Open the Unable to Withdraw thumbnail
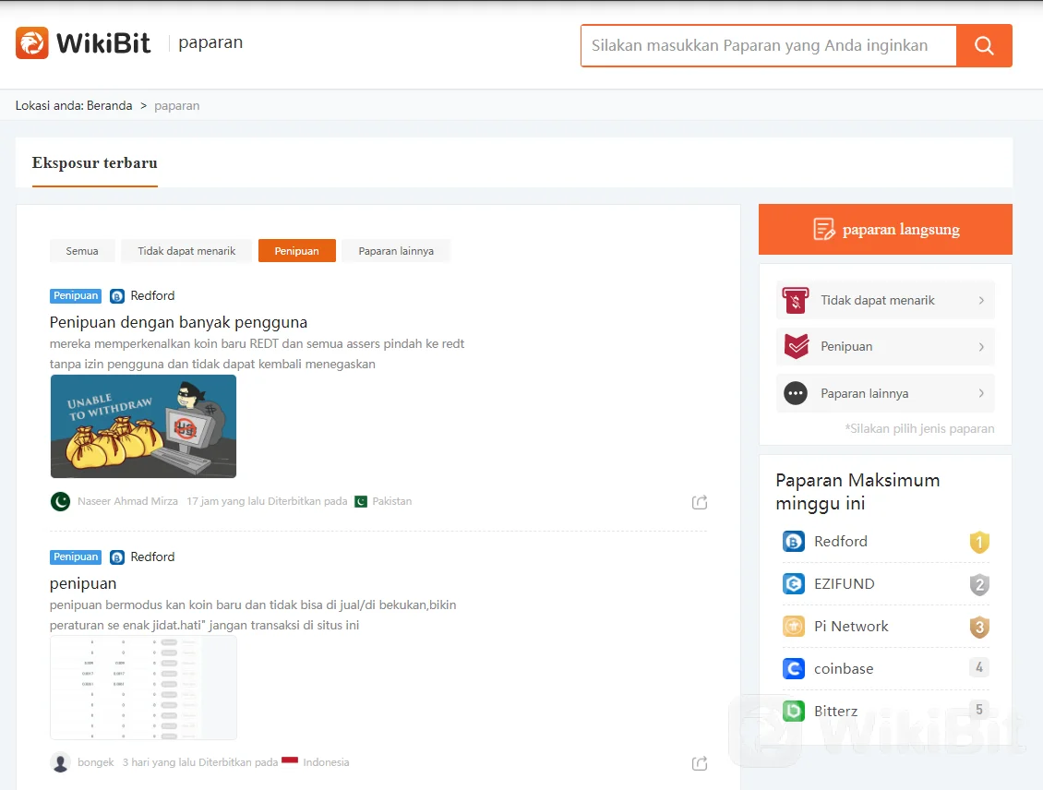 pyautogui.click(x=144, y=426)
